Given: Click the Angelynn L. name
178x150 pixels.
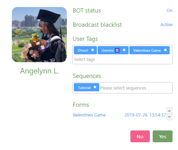Looking at the screenshot, I should pyautogui.click(x=39, y=71).
